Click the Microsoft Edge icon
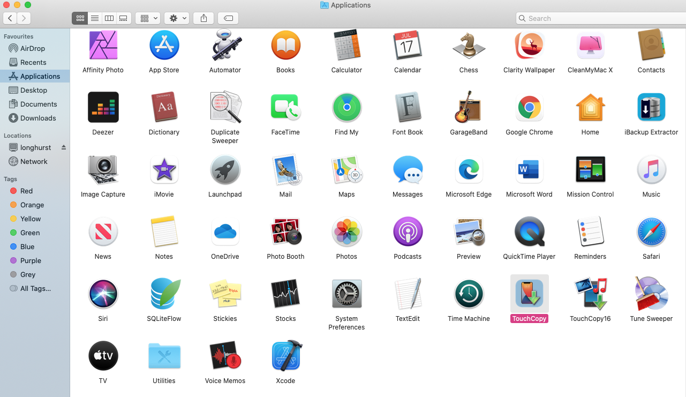The image size is (686, 397). coord(469,170)
